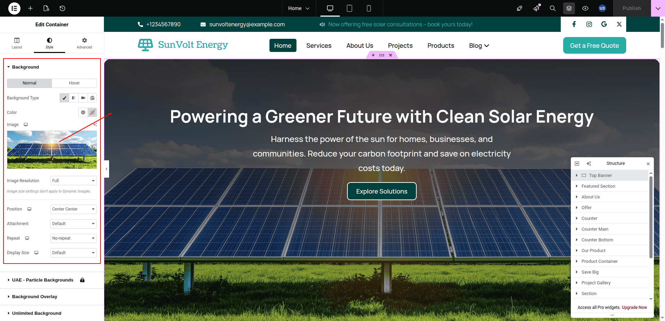Image resolution: width=665 pixels, height=321 pixels.
Task: Click the Upgrade Now link
Action: coord(634,307)
